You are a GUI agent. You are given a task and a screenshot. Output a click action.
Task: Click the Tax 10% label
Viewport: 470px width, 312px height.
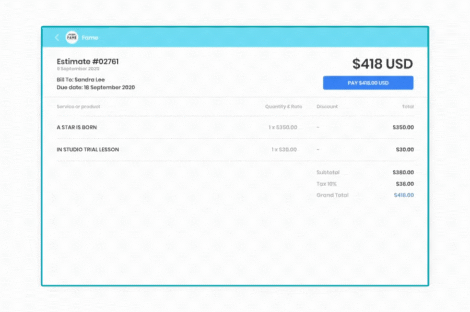pyautogui.click(x=326, y=184)
